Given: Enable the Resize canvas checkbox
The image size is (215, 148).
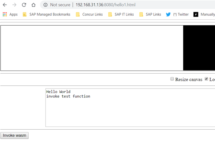Looking at the screenshot, I should point(172,79).
